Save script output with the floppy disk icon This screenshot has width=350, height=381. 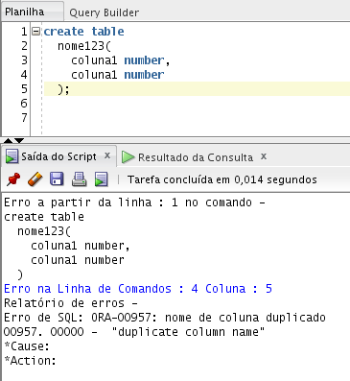tap(57, 179)
